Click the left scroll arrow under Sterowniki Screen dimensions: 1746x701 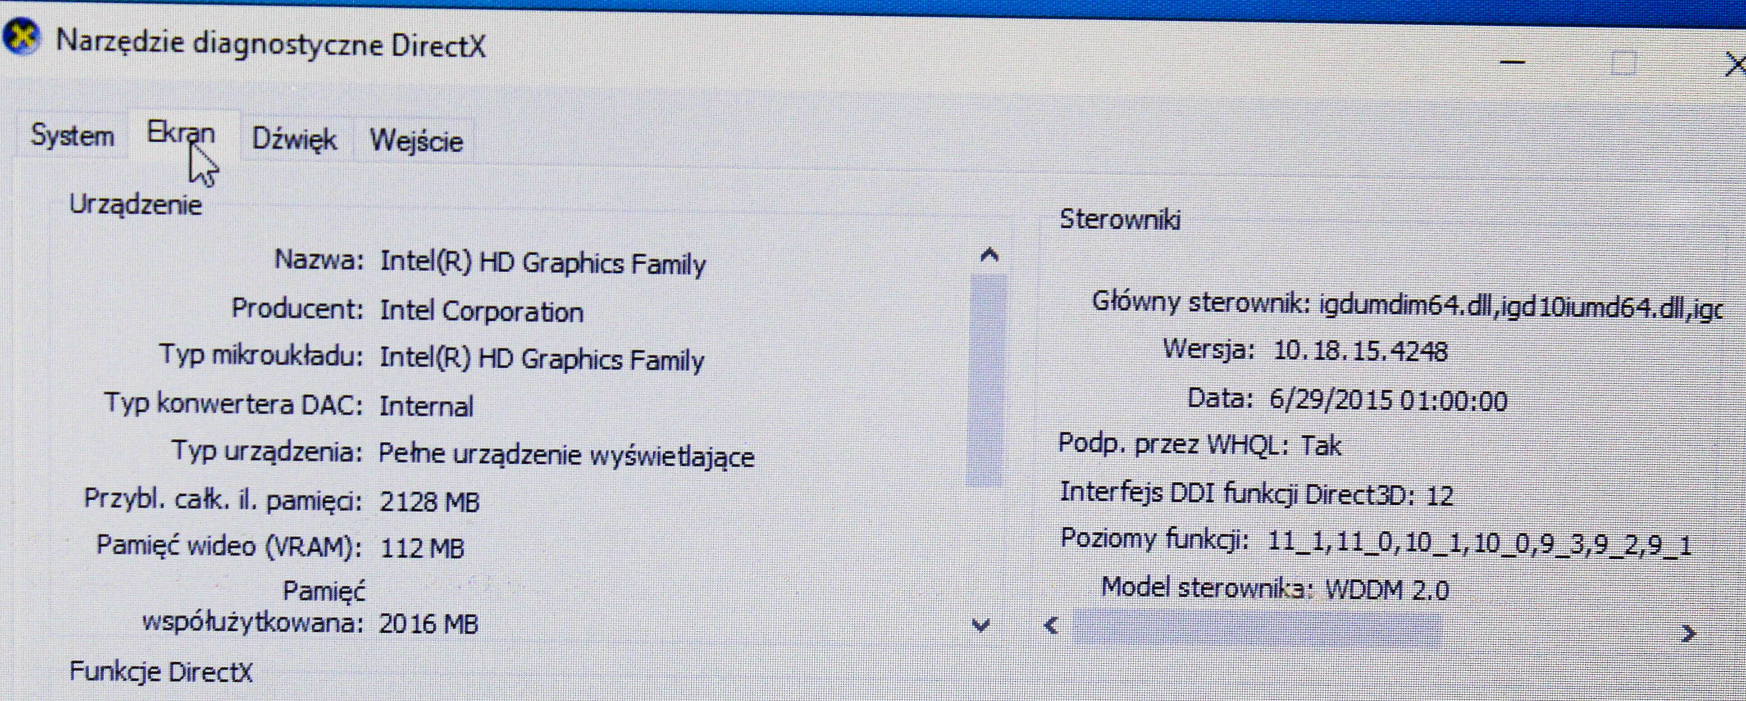(x=1051, y=626)
